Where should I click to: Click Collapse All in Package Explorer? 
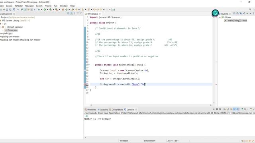68,14
